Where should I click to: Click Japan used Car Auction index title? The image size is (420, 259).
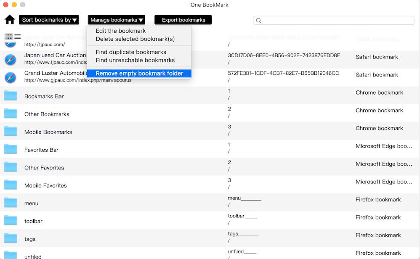click(55, 55)
